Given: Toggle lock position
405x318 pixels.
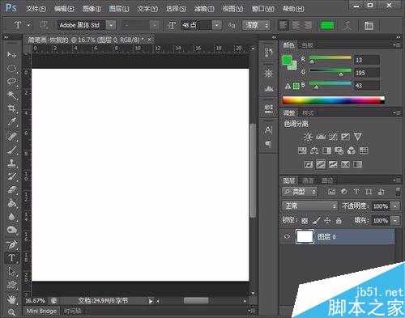Looking at the screenshot, I should pos(327,221).
